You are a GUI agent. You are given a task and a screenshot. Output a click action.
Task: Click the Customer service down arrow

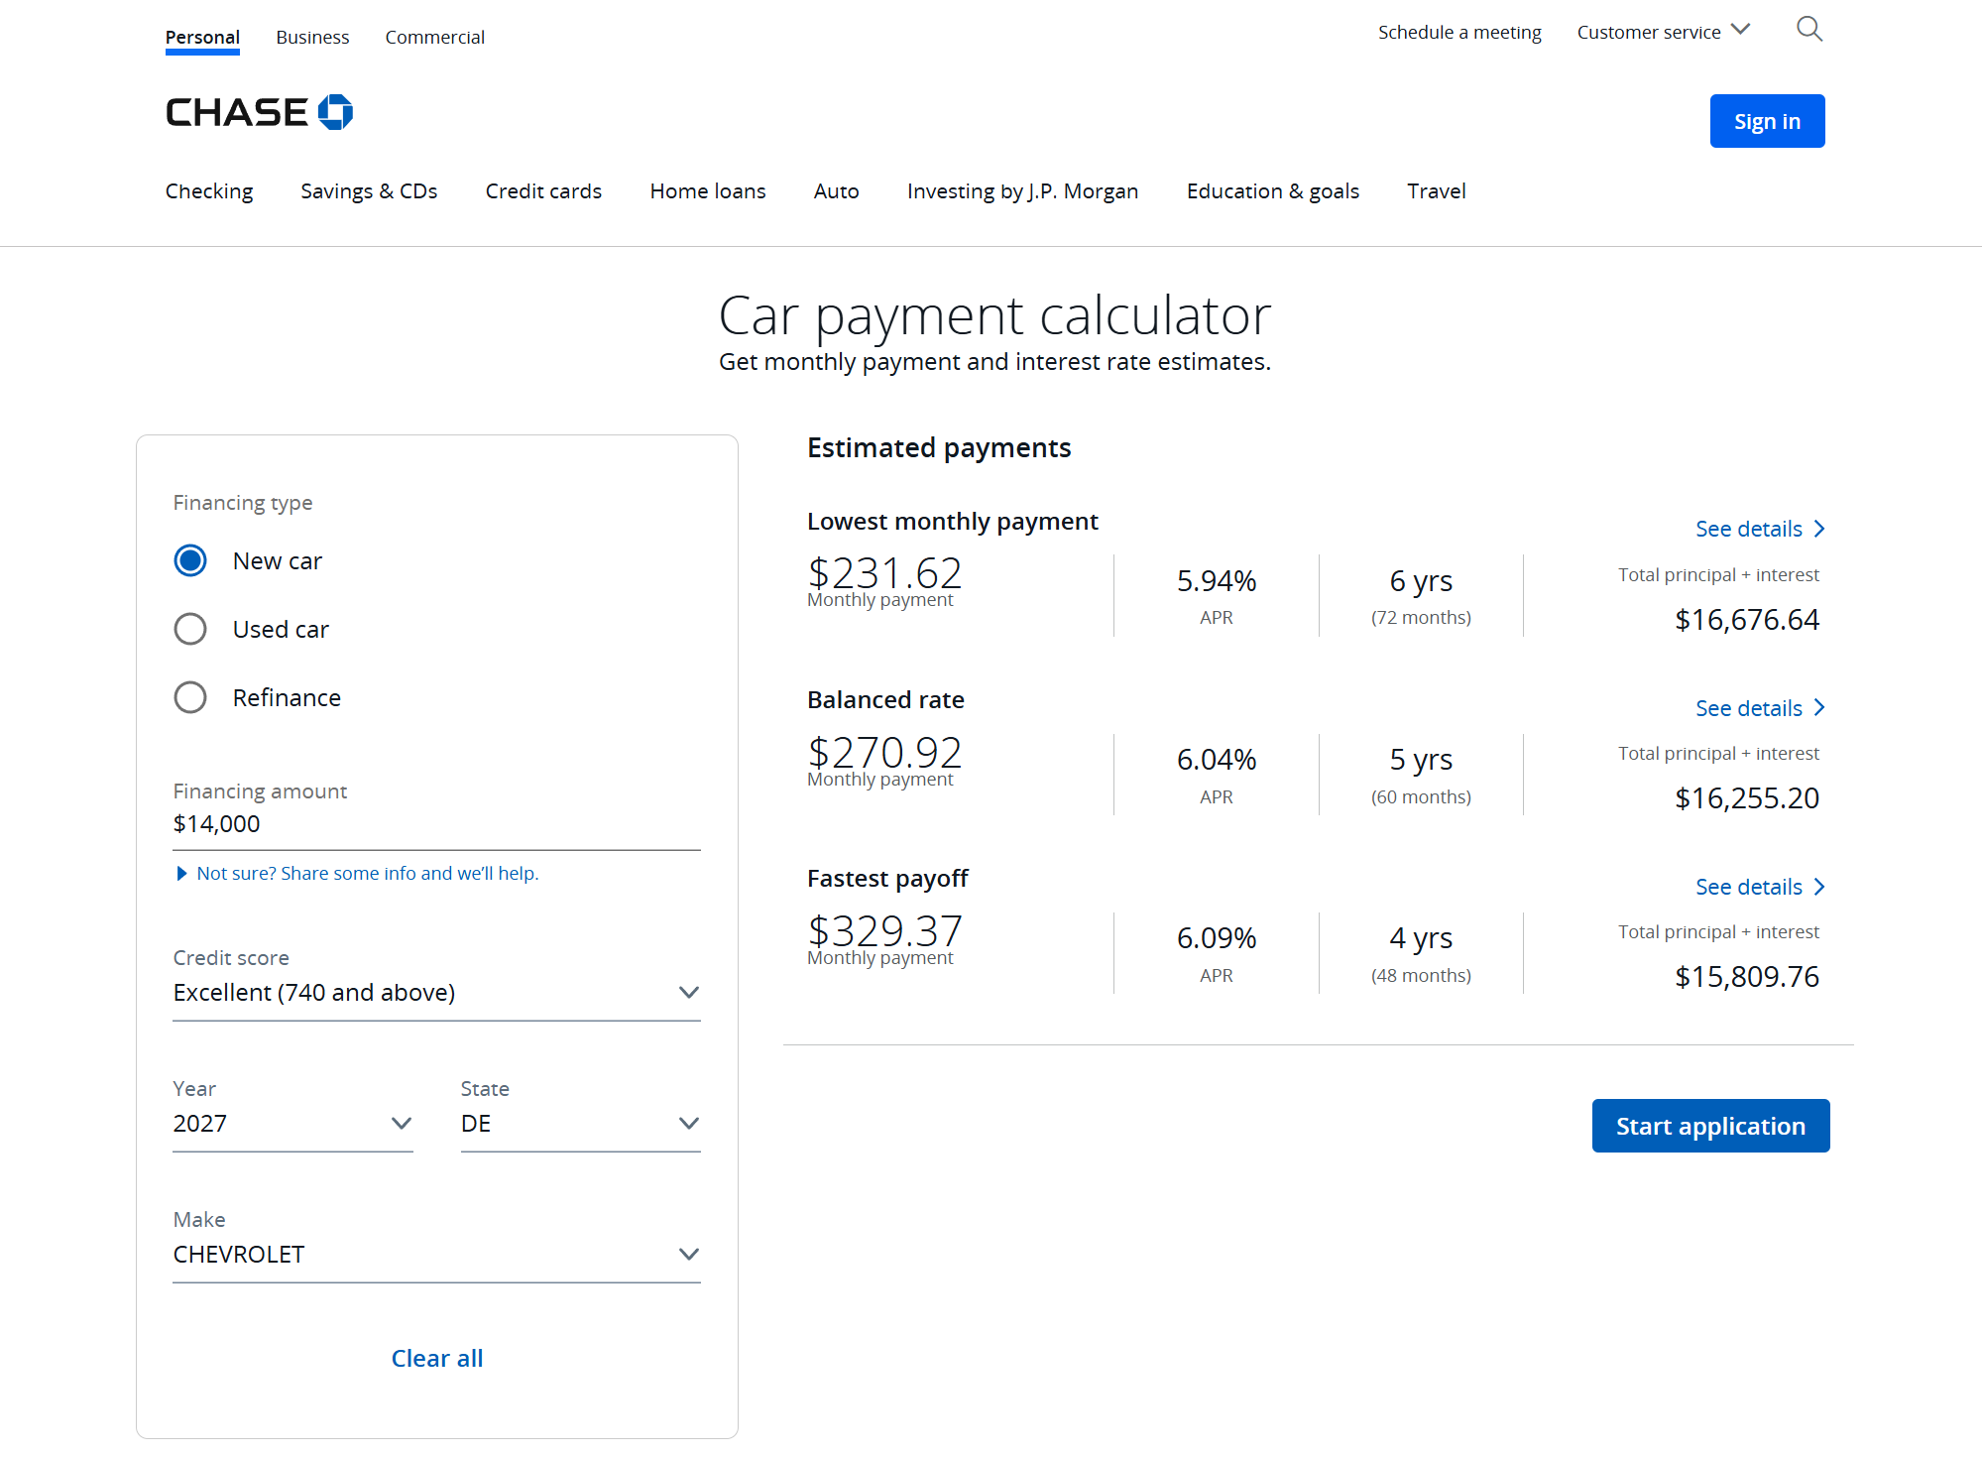pyautogui.click(x=1740, y=30)
